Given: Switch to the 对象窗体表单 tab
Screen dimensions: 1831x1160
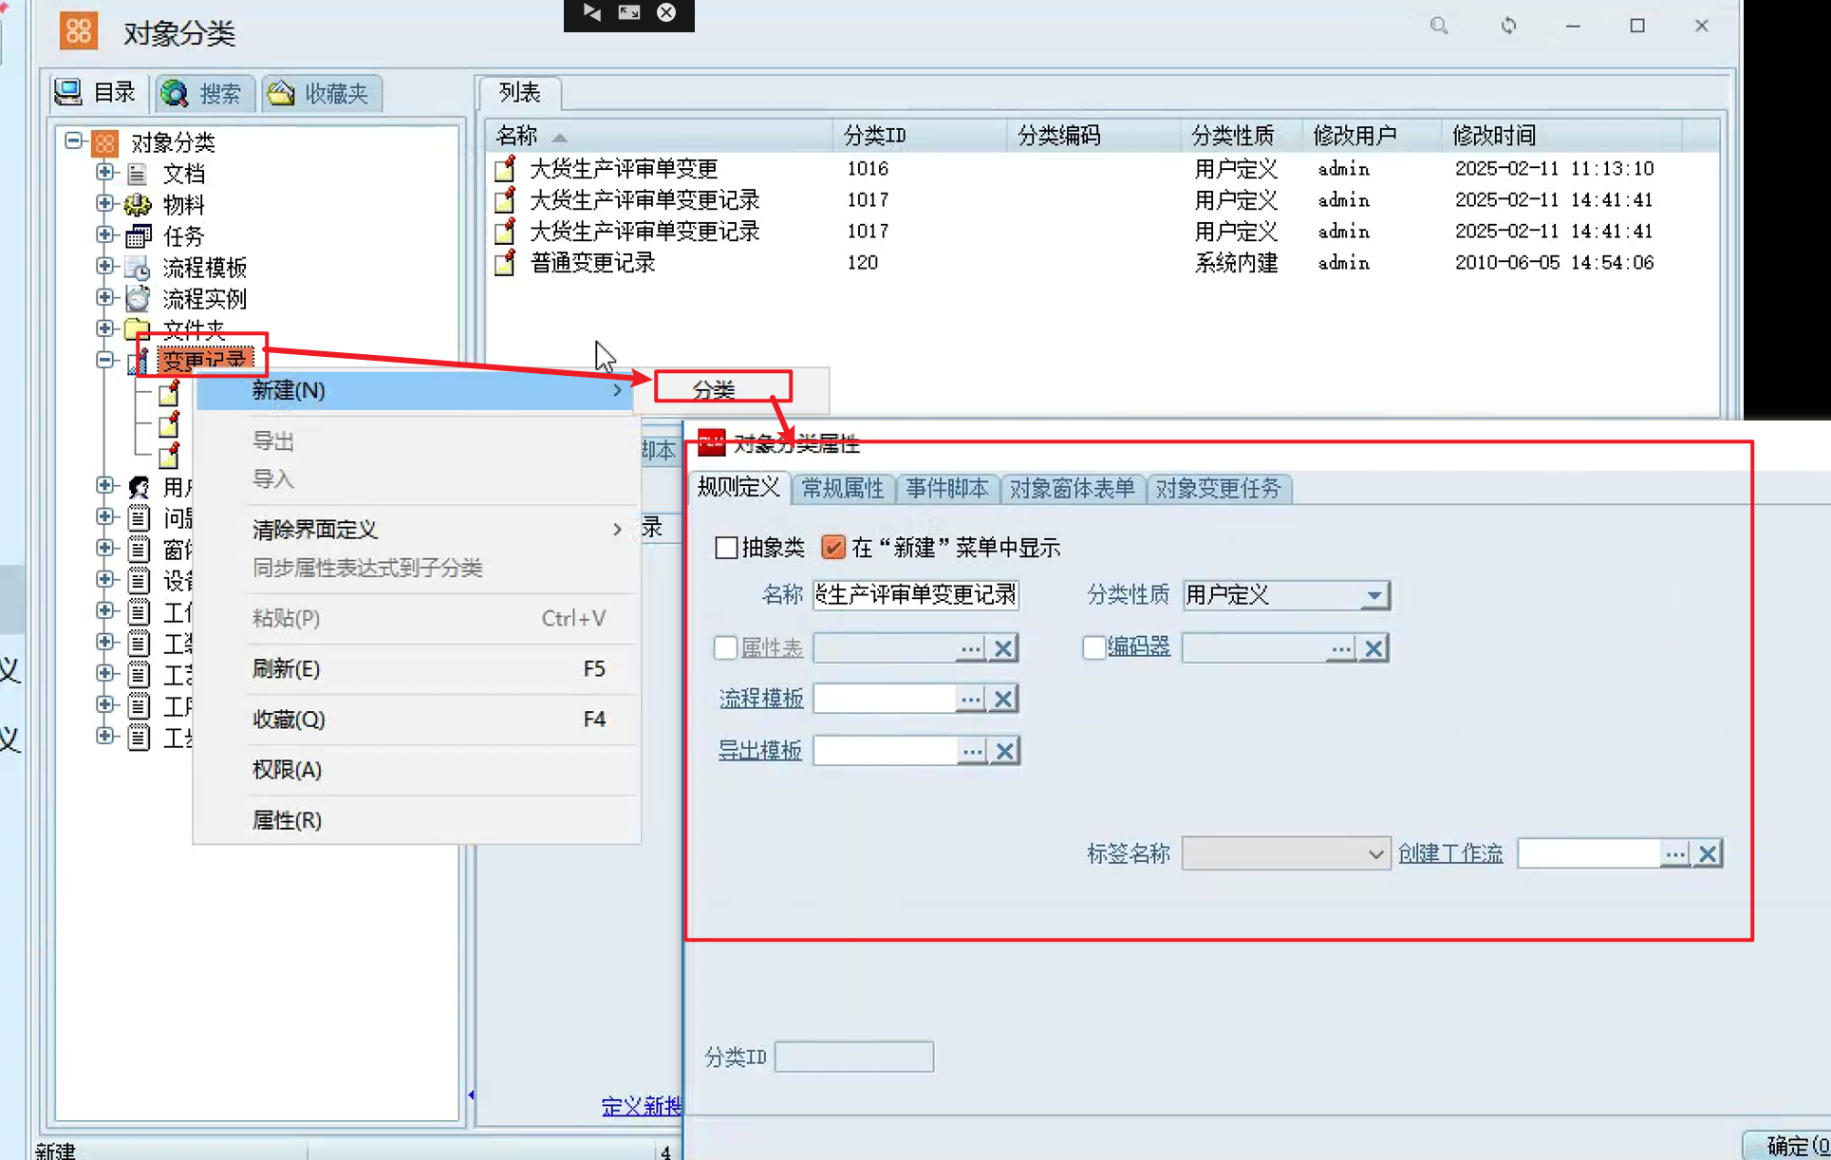Looking at the screenshot, I should pyautogui.click(x=1073, y=488).
